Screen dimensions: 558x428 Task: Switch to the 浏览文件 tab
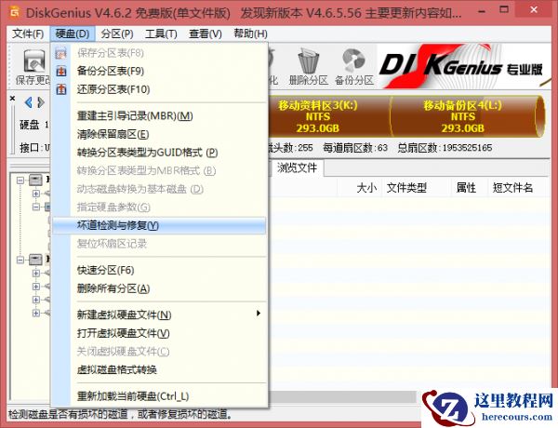pos(298,167)
